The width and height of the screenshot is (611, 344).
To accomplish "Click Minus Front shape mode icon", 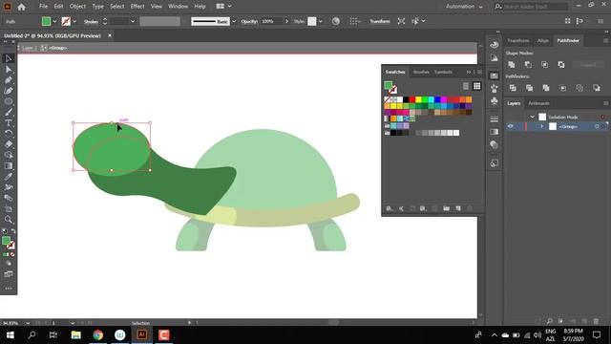I will click(x=528, y=65).
